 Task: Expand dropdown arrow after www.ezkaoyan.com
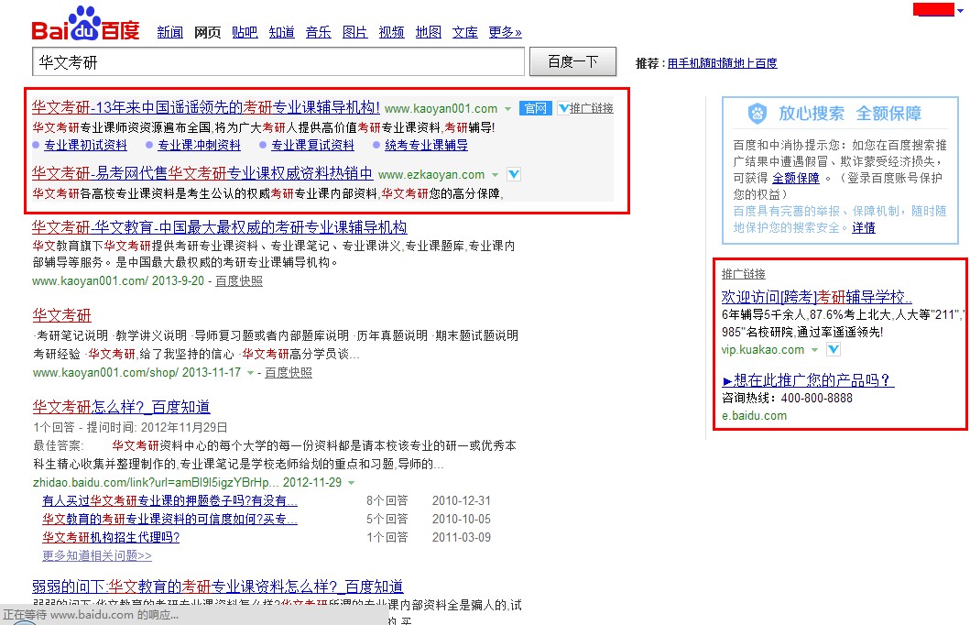(495, 175)
